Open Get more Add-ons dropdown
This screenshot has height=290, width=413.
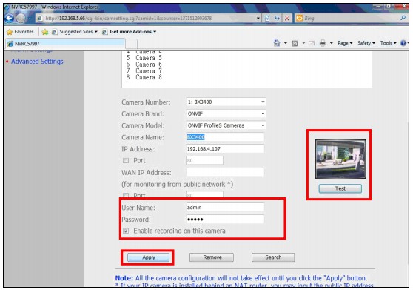click(130, 32)
